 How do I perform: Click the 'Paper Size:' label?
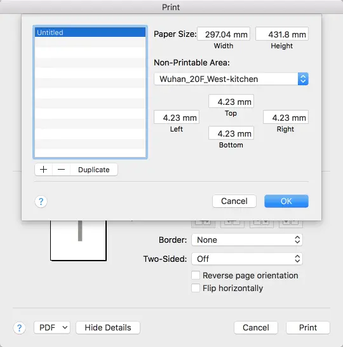point(175,34)
